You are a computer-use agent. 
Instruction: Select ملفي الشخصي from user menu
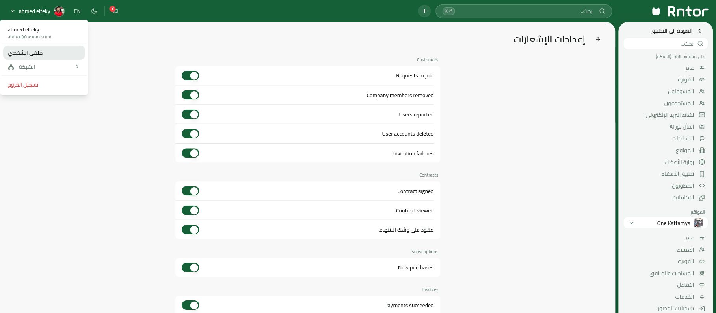(x=44, y=53)
